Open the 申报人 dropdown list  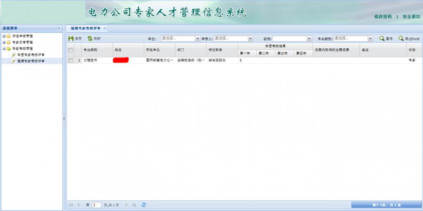[250, 39]
